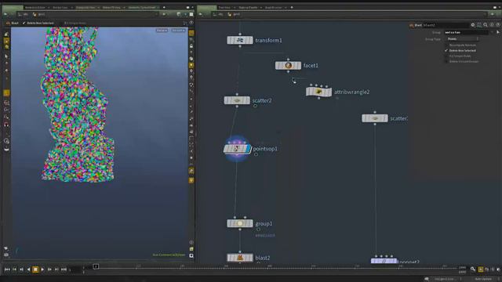
Task: Add a new tab in the network pane
Action: coord(291,7)
